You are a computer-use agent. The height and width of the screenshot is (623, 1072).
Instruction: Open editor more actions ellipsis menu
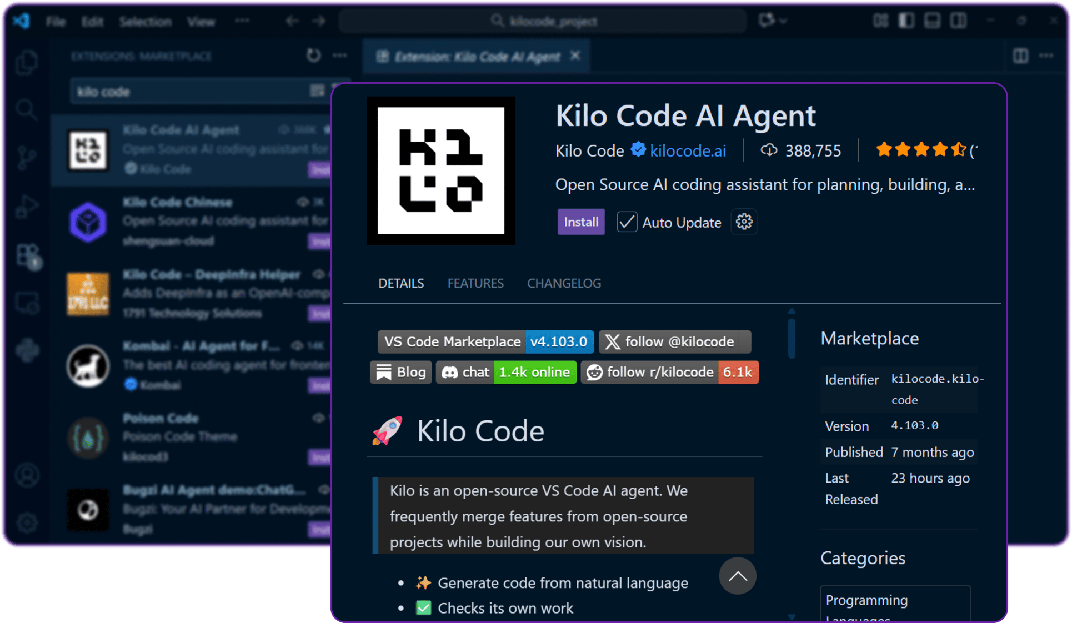coord(1046,56)
